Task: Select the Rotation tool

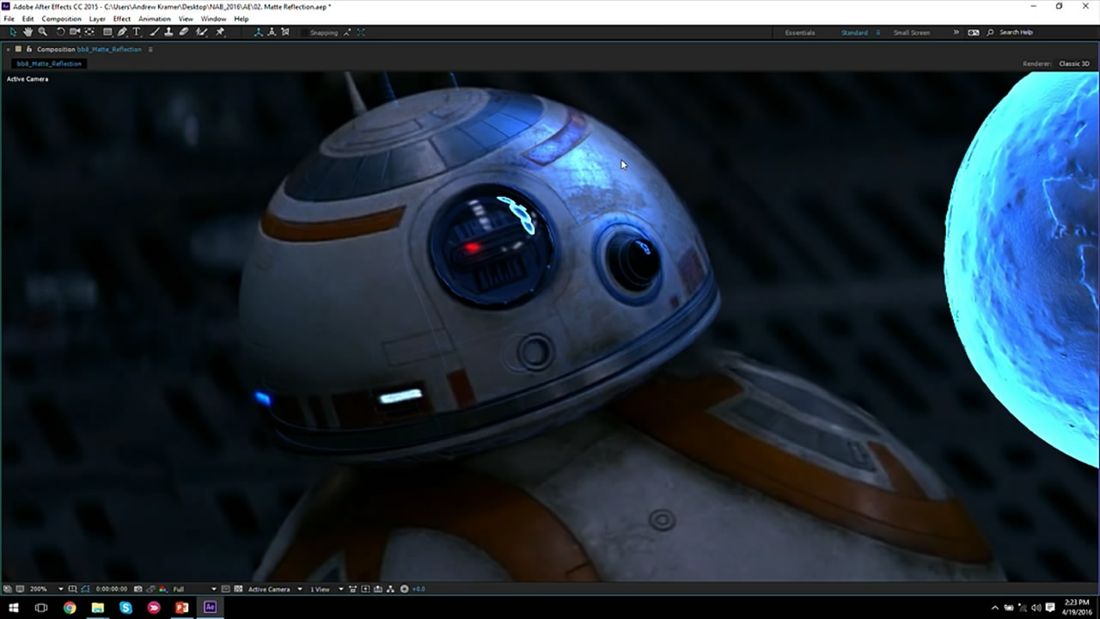Action: click(60, 32)
